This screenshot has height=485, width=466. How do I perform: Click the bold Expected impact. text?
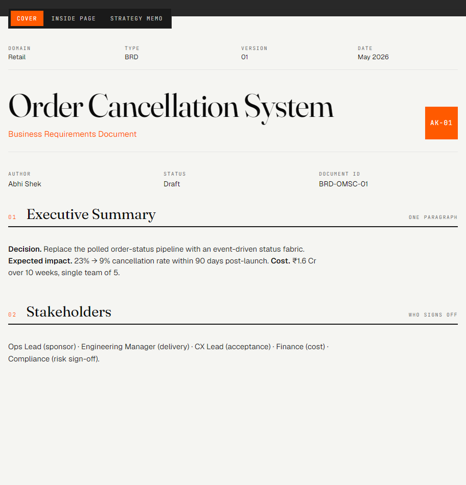tap(40, 261)
